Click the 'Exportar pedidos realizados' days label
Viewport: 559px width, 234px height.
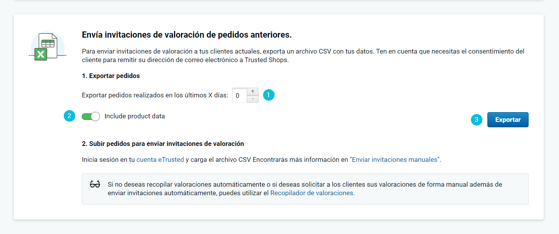[x=155, y=95]
